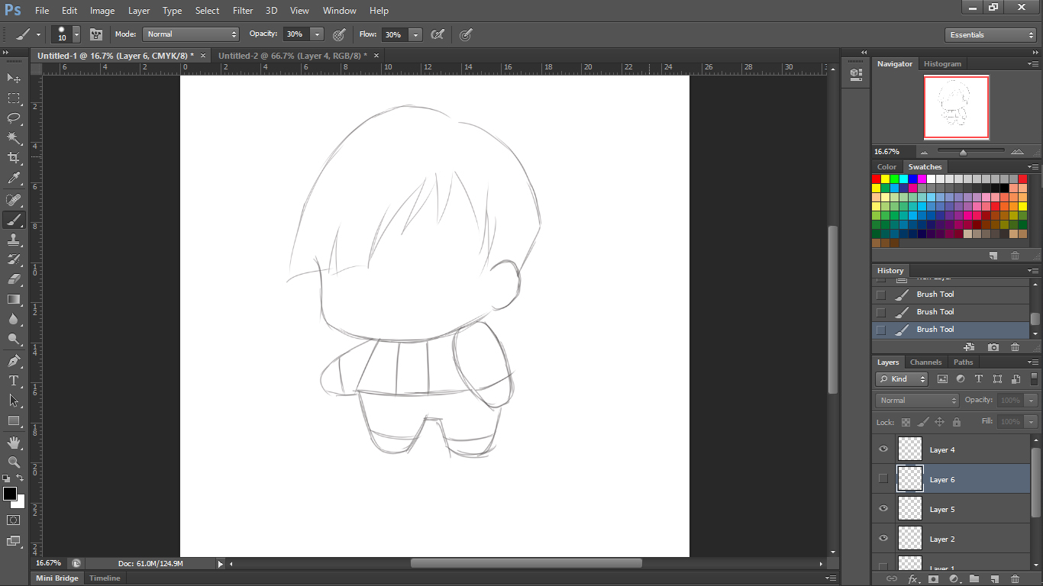Open the Mini Bridge panel
The height and width of the screenshot is (586, 1043).
coord(57,578)
